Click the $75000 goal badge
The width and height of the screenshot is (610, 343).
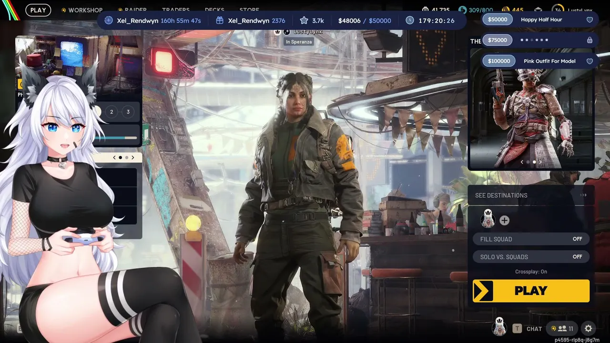(498, 40)
